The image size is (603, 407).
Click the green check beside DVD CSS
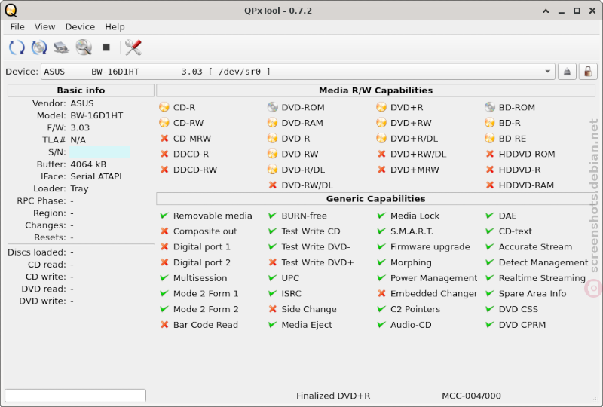(489, 309)
